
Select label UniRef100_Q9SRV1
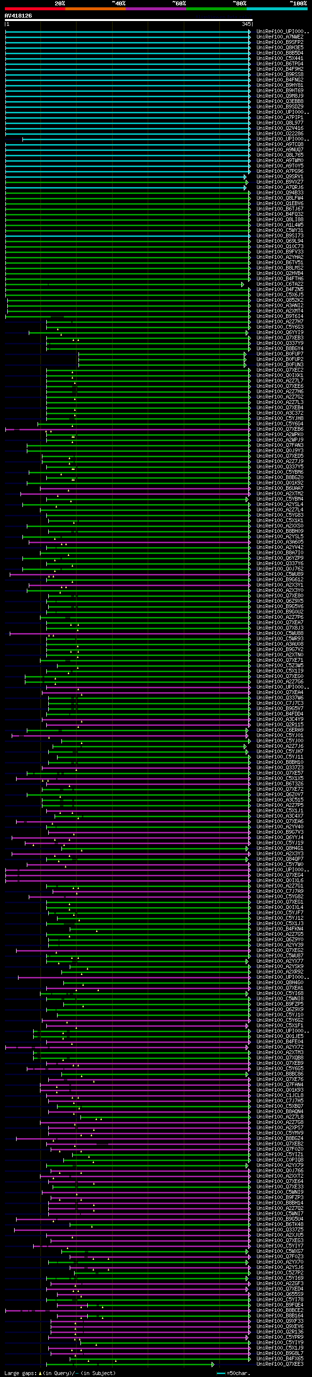[x=280, y=176]
